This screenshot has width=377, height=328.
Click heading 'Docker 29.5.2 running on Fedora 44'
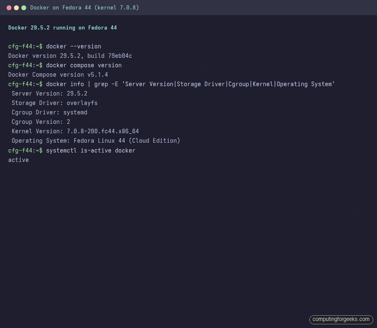[63, 27]
